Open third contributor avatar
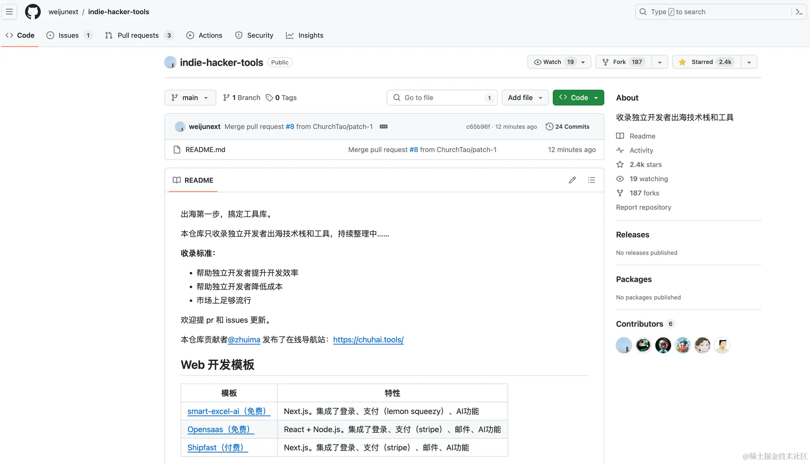 coord(663,345)
